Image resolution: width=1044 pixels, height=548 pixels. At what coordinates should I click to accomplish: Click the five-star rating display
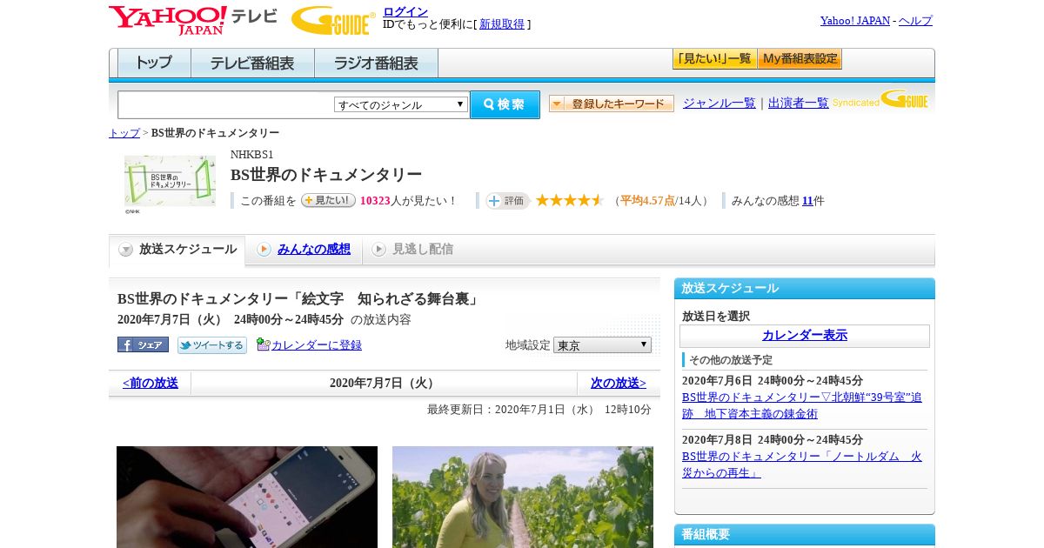[x=570, y=201]
